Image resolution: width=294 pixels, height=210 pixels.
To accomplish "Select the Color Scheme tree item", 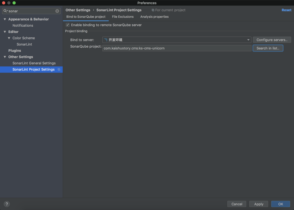I will (24, 38).
